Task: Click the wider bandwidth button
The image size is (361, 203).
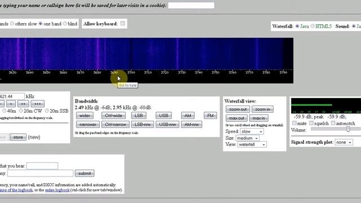Action: click(85, 116)
